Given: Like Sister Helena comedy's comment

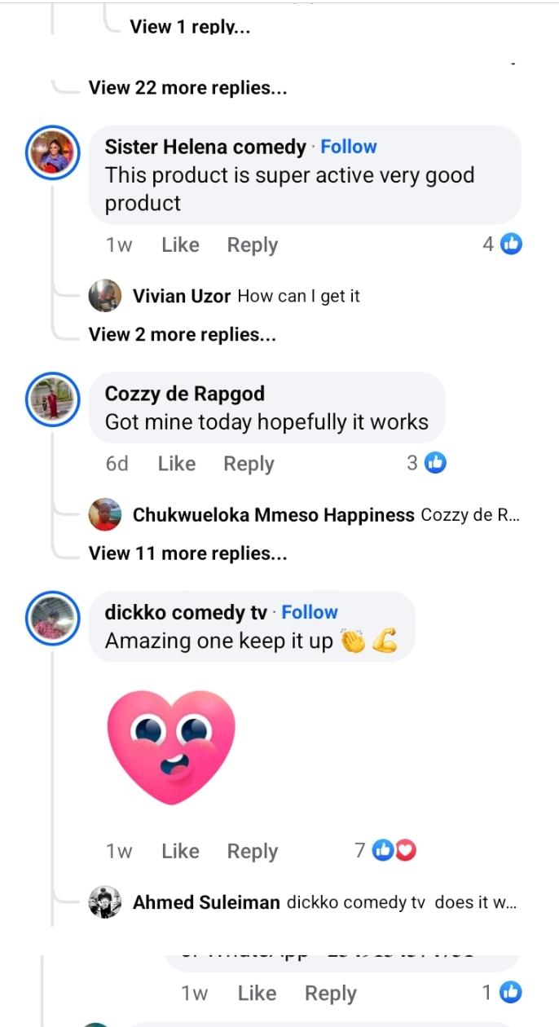Looking at the screenshot, I should pyautogui.click(x=180, y=245).
